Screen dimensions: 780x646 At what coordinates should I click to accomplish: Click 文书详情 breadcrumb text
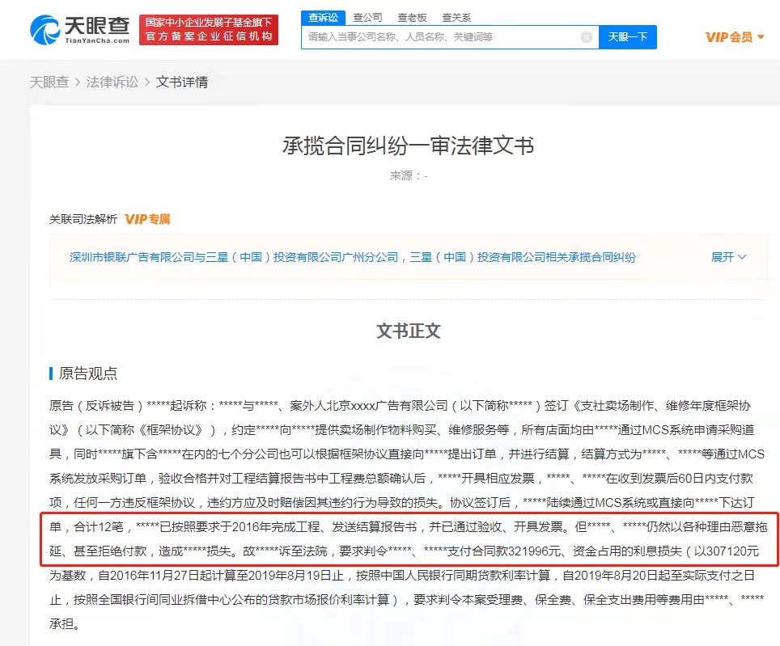coord(182,82)
